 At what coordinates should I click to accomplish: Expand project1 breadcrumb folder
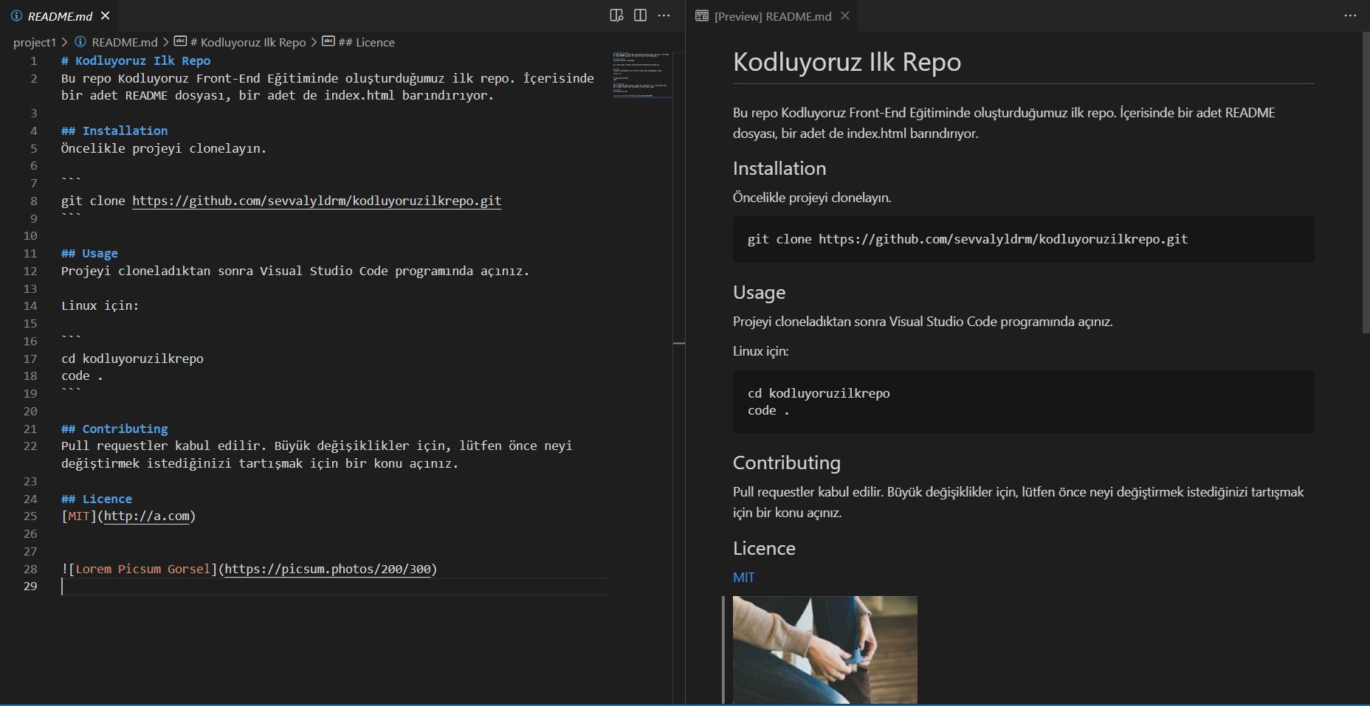tap(34, 42)
